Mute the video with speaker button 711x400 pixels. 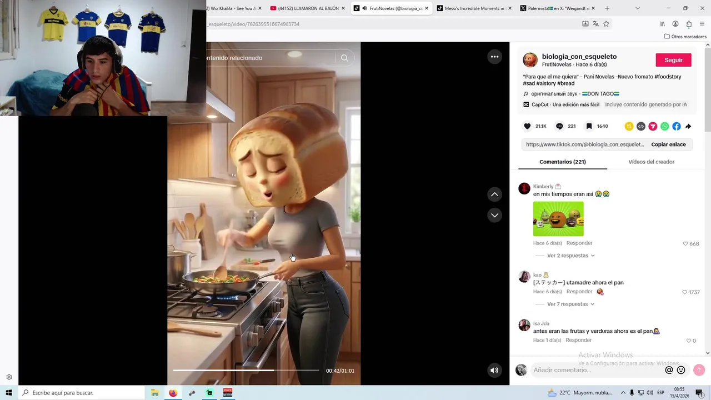[494, 371]
